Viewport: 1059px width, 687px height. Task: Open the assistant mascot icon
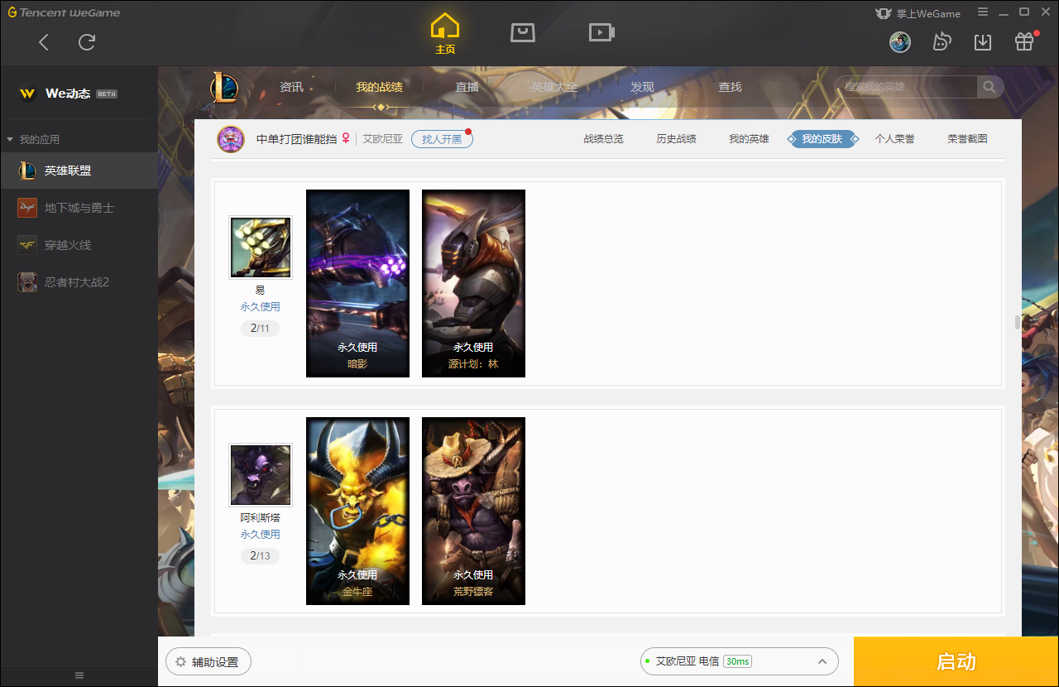pos(942,41)
